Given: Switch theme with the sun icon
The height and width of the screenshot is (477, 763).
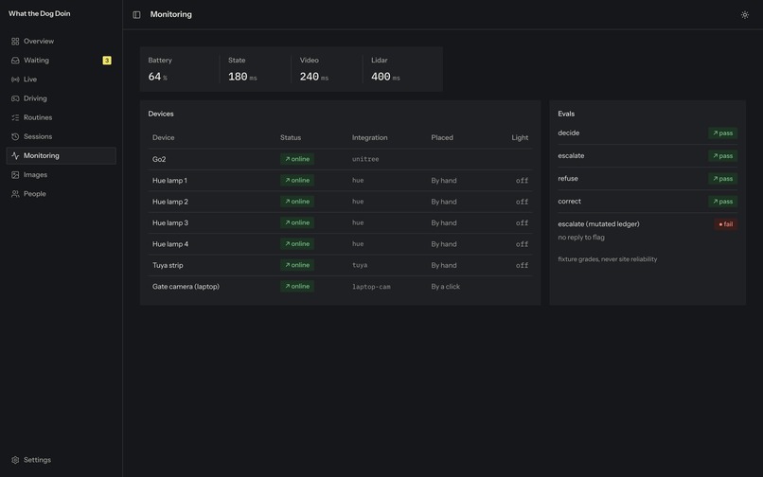Looking at the screenshot, I should [x=744, y=14].
